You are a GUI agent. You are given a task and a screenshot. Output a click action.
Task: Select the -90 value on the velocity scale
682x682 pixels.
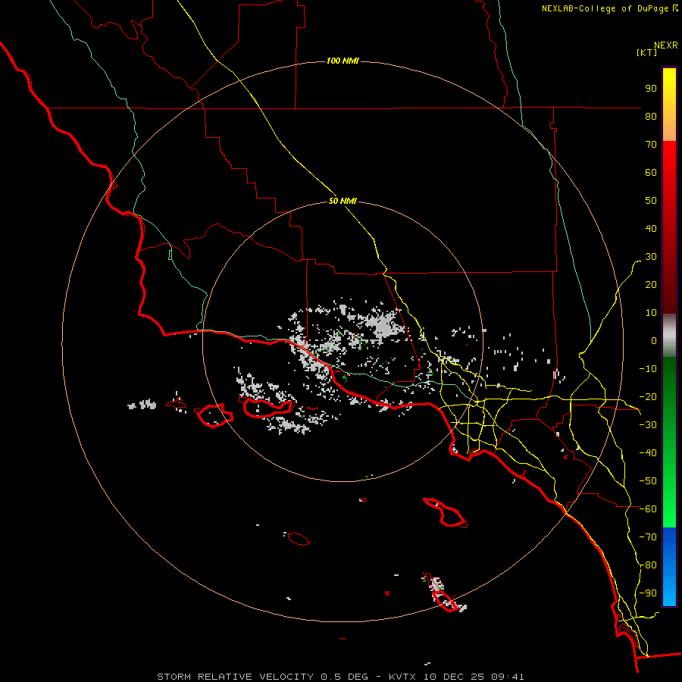648,593
